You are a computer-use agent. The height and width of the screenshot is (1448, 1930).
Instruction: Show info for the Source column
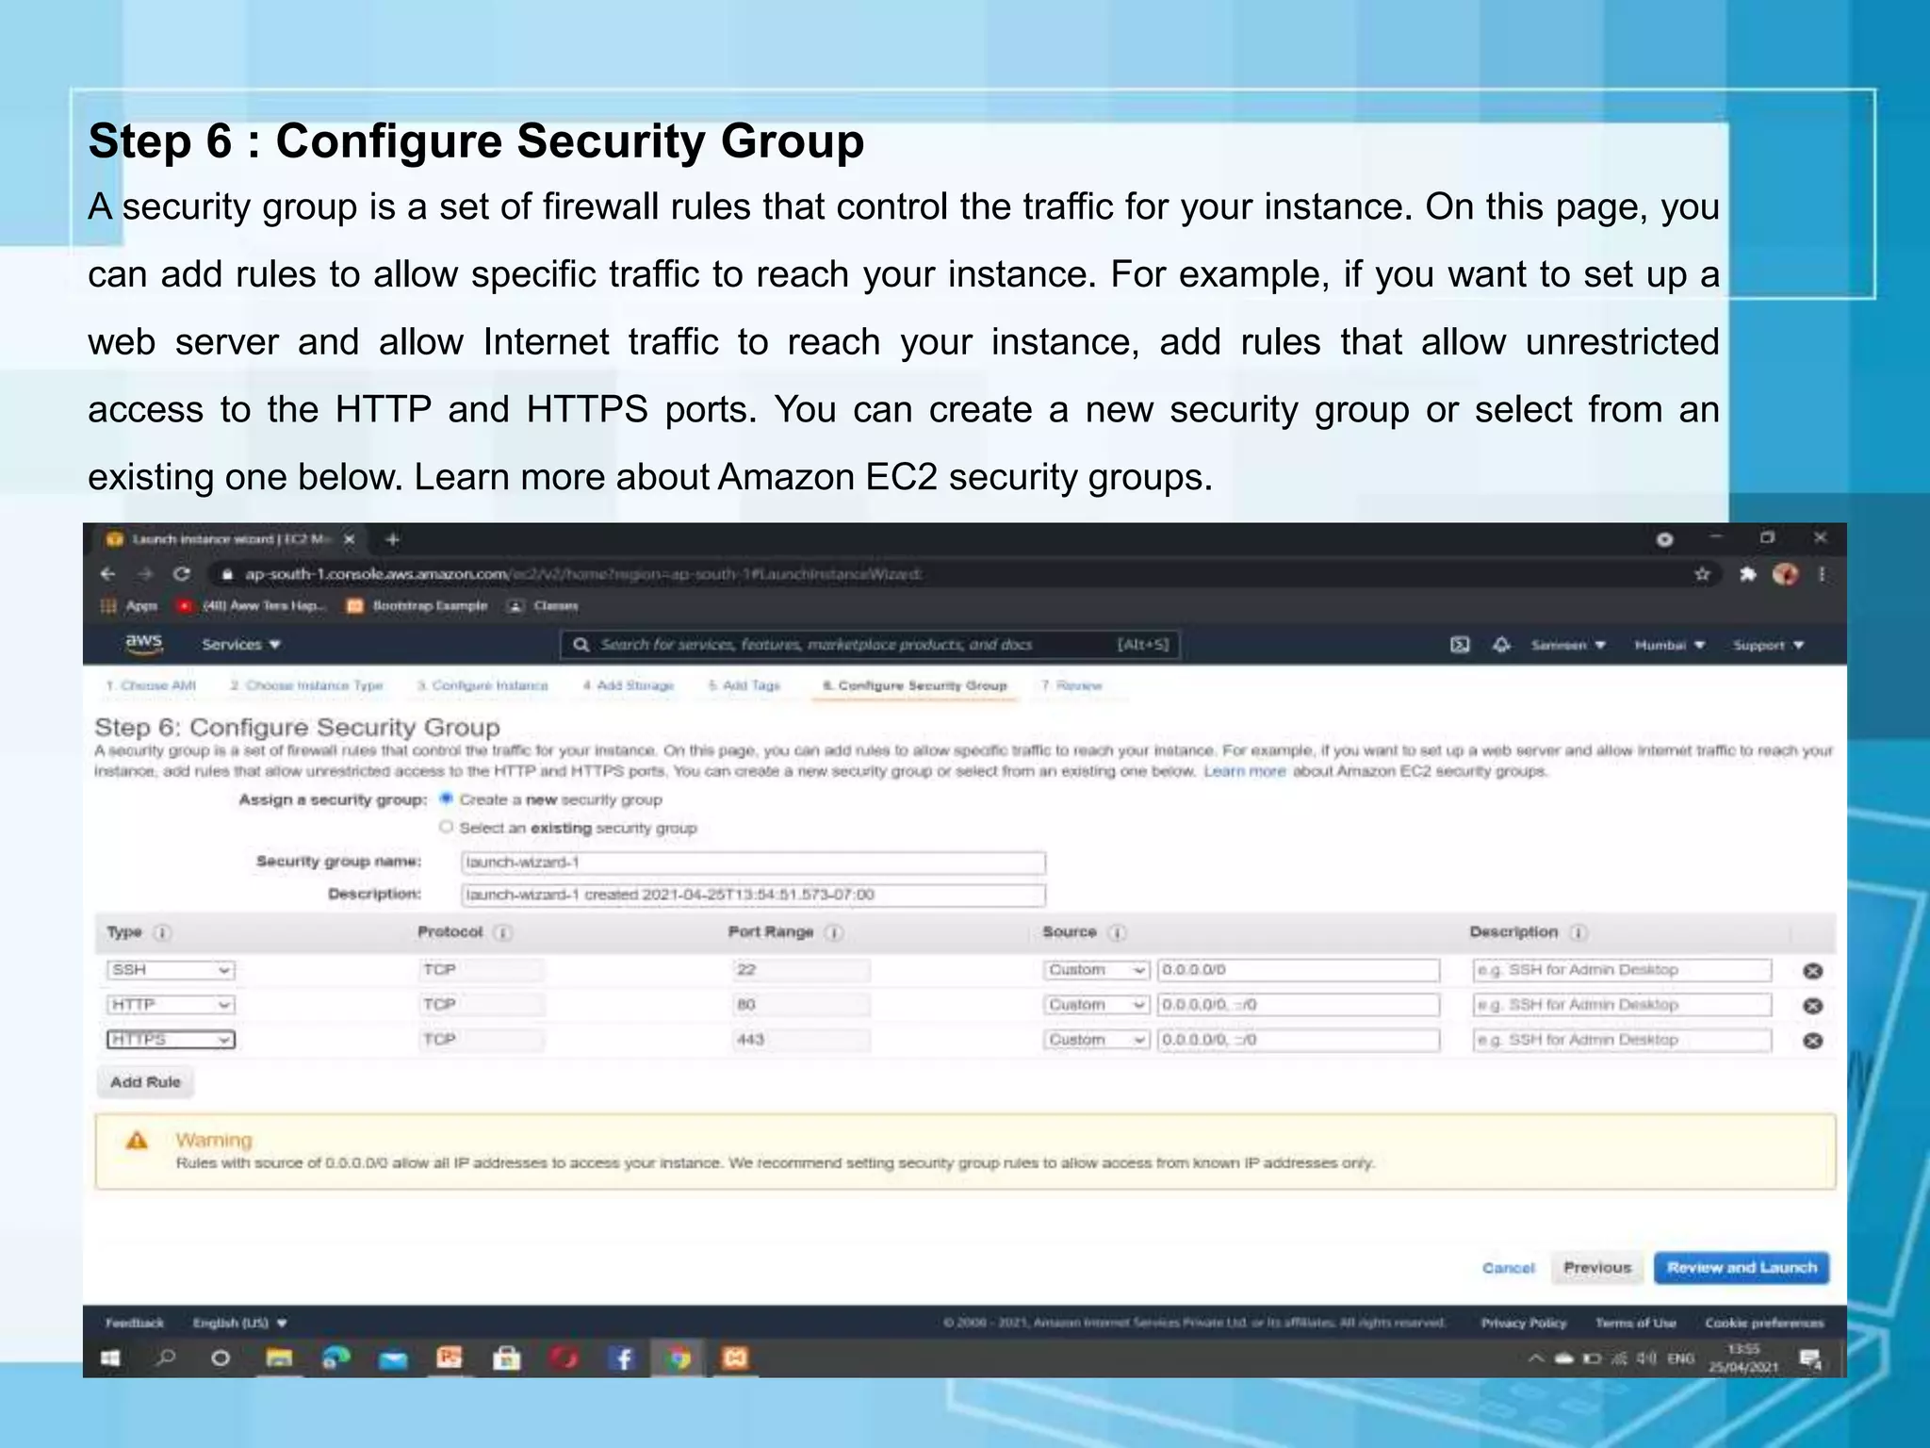click(1118, 932)
